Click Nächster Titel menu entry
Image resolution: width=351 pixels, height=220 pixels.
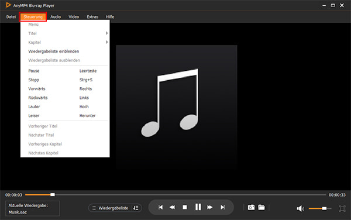(65, 135)
